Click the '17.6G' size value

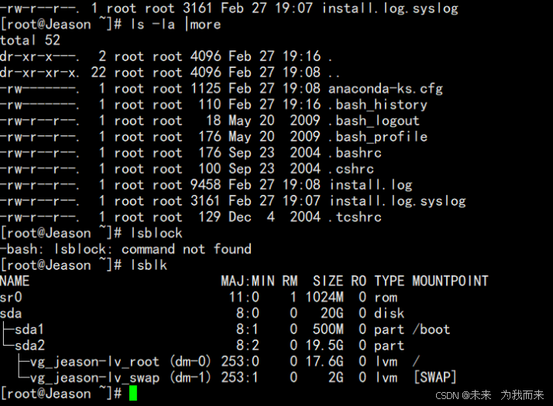pos(325,362)
